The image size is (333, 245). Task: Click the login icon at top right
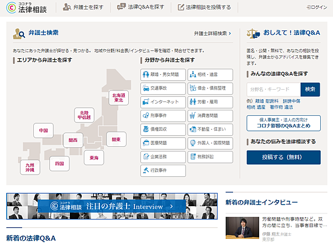point(309,7)
